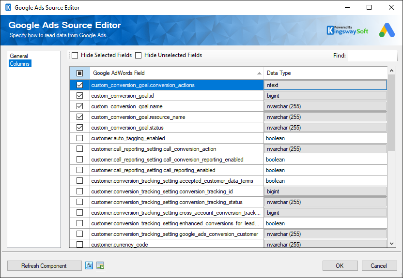Open data type for custom_conversion_goal.status

pyautogui.click(x=325, y=128)
